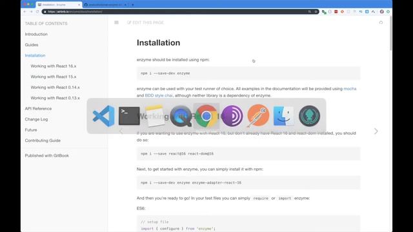
Task: Switch to the yellow Notes app icon
Action: (x=155, y=116)
